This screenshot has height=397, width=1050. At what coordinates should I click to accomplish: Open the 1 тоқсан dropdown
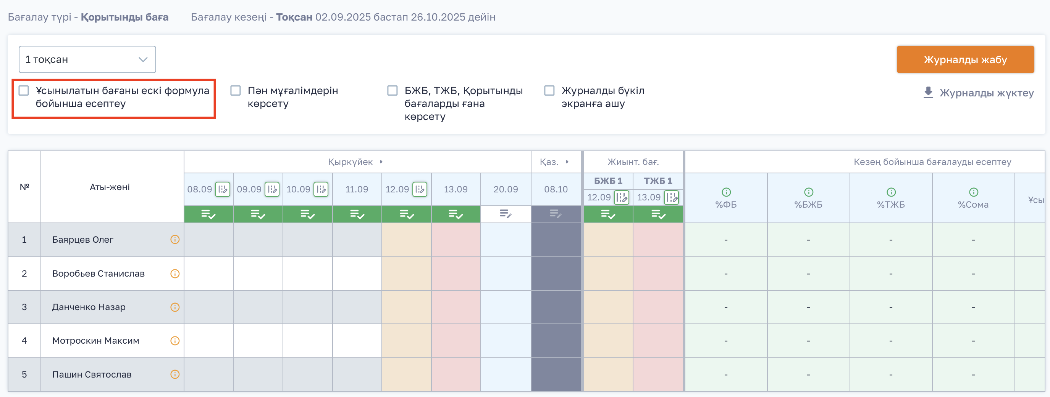87,59
